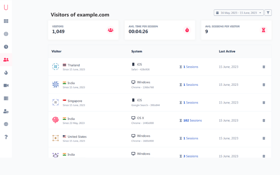Open the date range dropdown
Screen dimensions: 280x175
point(239,13)
